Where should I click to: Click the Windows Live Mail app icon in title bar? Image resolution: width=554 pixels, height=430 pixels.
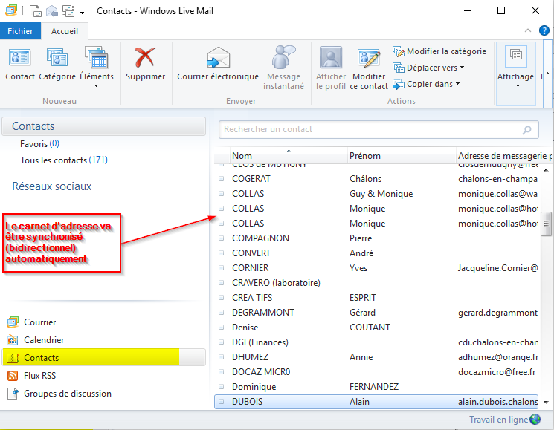click(x=11, y=10)
